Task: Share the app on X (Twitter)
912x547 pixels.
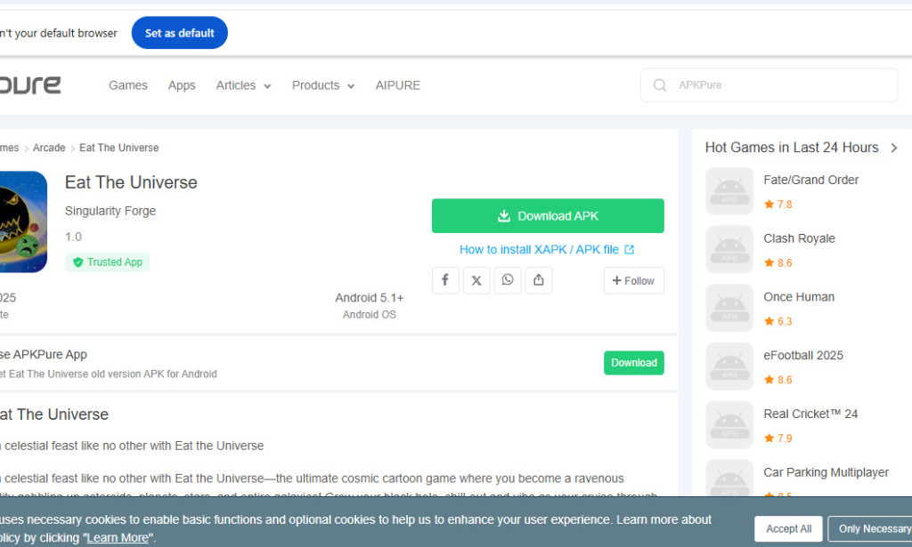Action: [476, 279]
